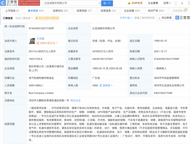Image resolution: width=190 pixels, height=144 pixels.
Task: Open the 企业套餐 menu item
Action: click(x=153, y=3)
